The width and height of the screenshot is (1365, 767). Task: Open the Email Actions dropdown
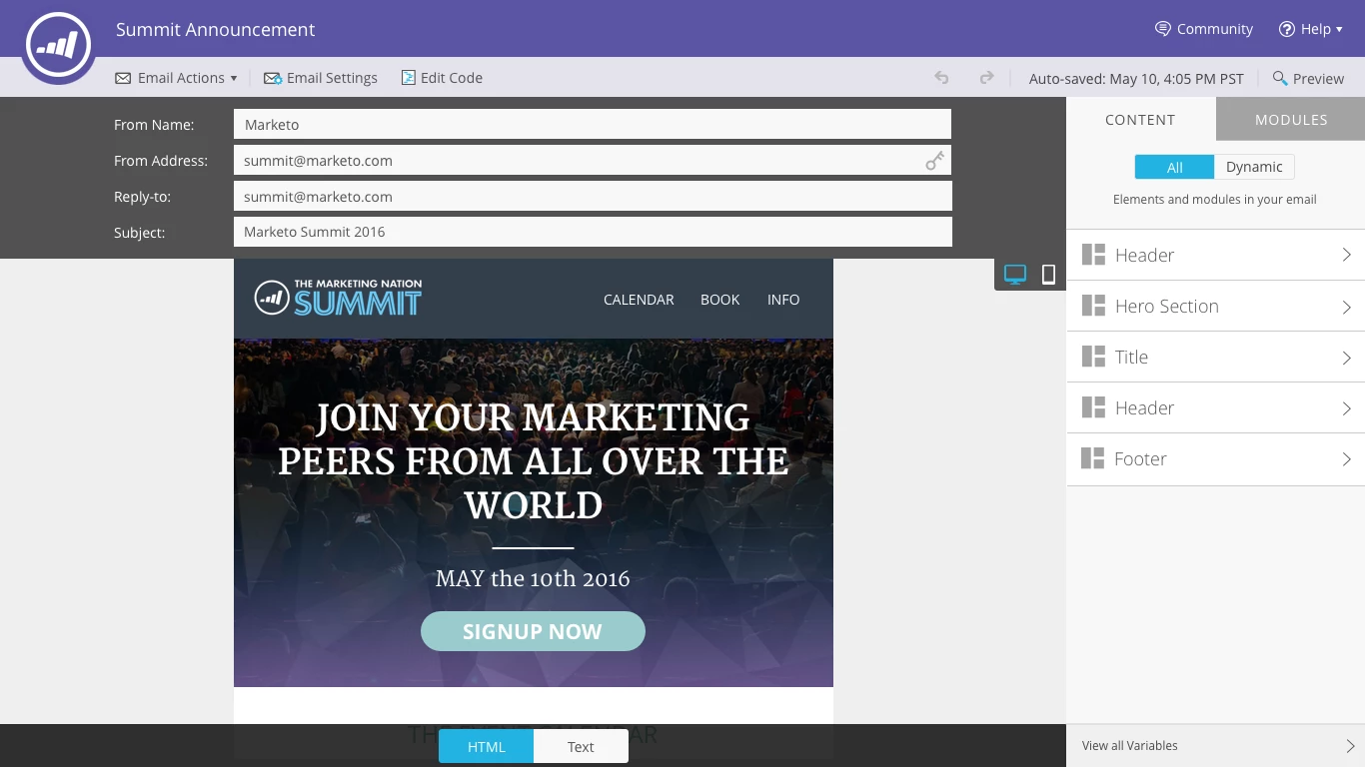(176, 78)
